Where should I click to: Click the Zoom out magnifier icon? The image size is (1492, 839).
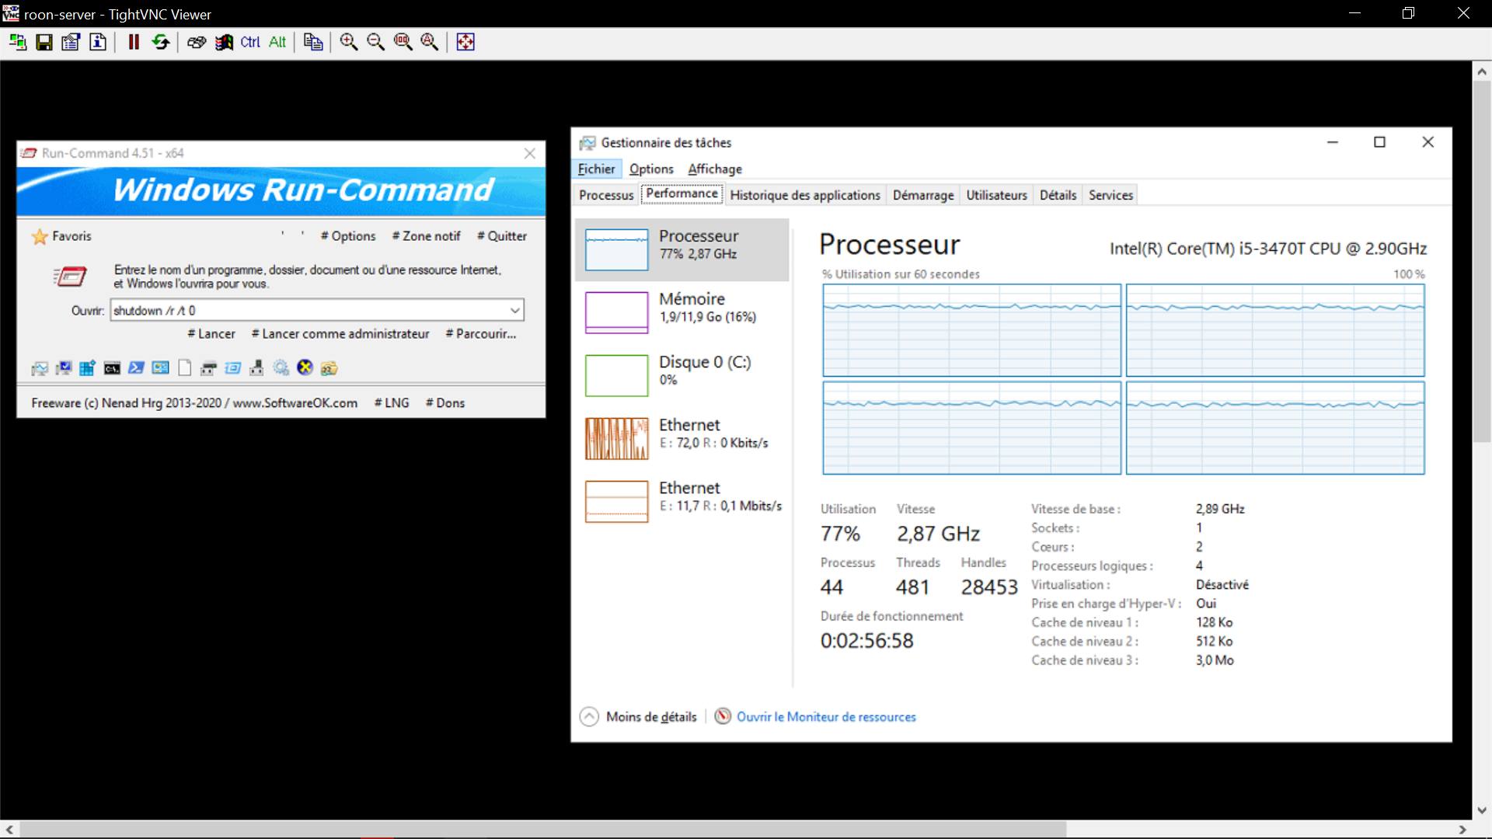[x=375, y=42]
